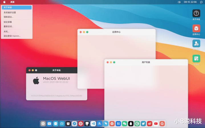
Task: Open the notification bubble icon in menu bar
Action: tap(201, 2)
